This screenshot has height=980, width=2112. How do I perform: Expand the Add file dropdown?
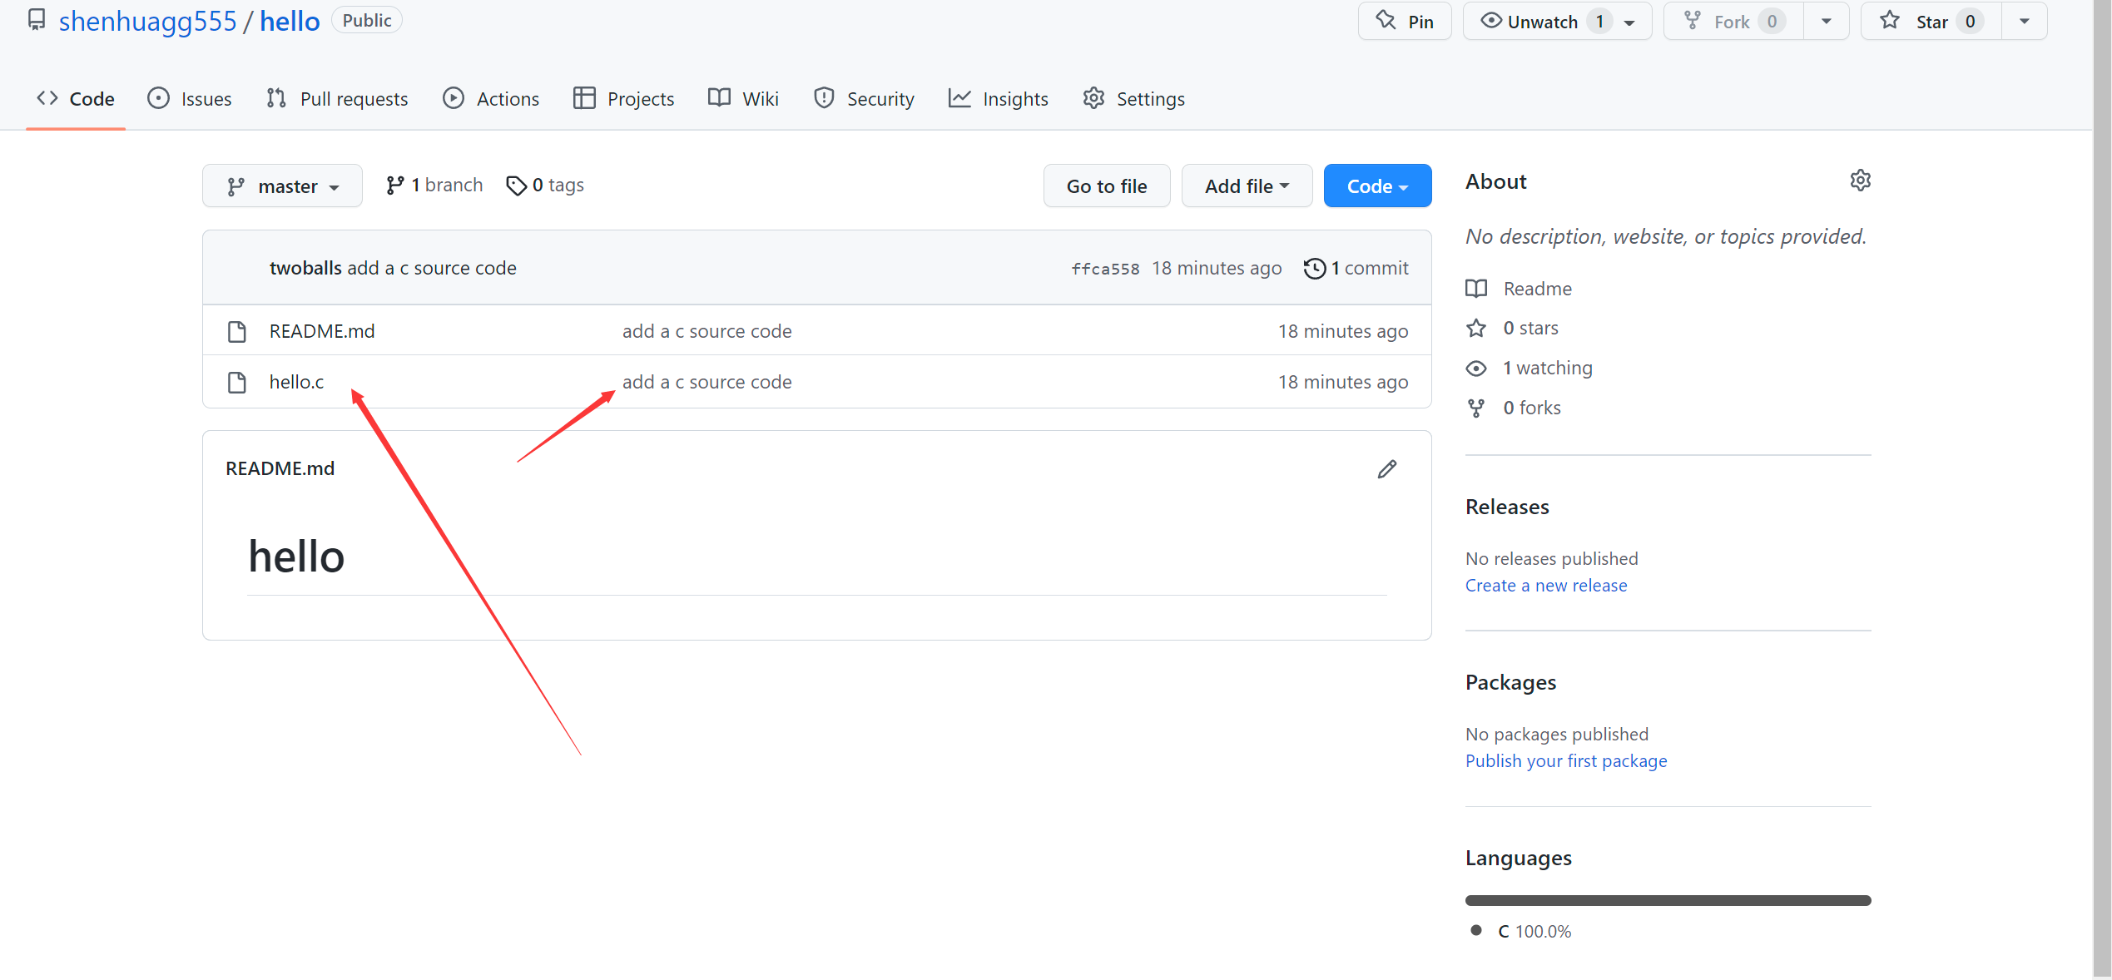tap(1247, 186)
